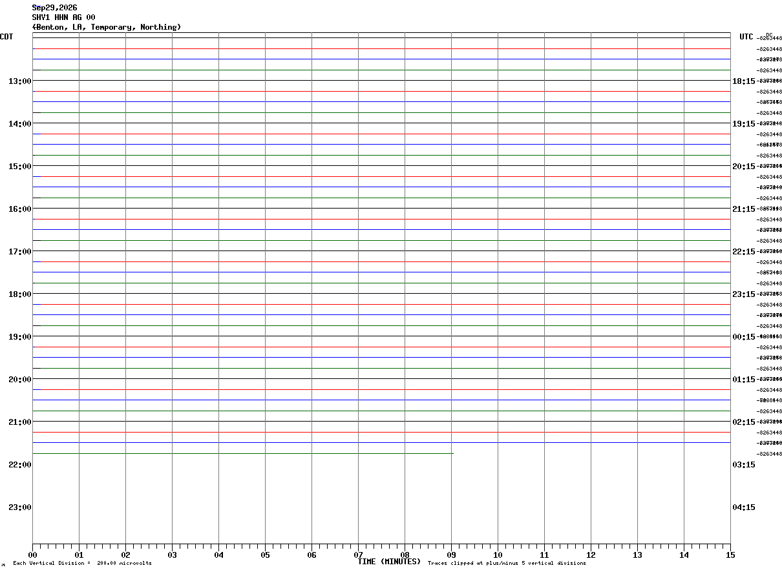Select the 23:00 CDT time label

[20, 507]
